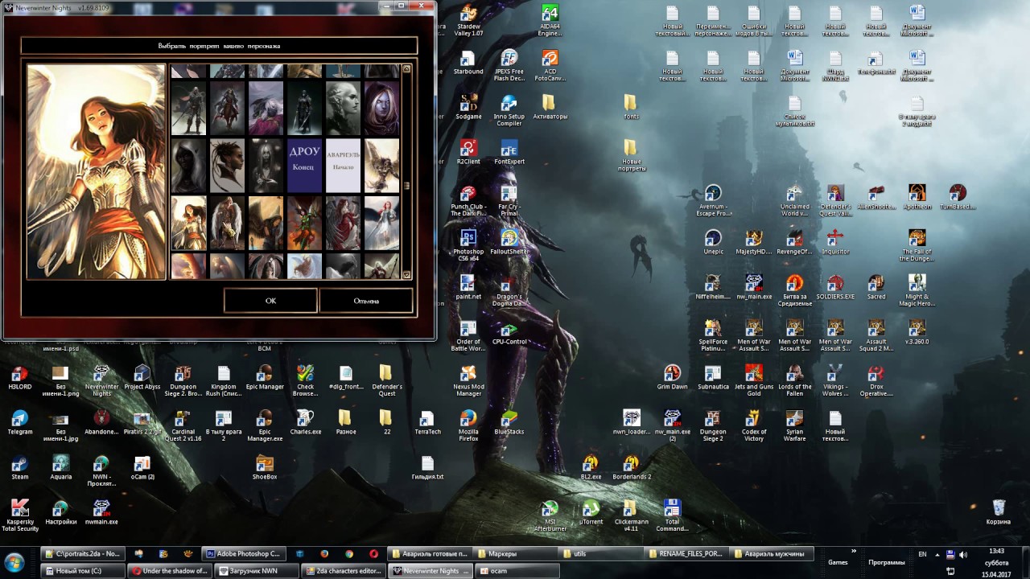Open the Sacred game icon

pos(876,287)
